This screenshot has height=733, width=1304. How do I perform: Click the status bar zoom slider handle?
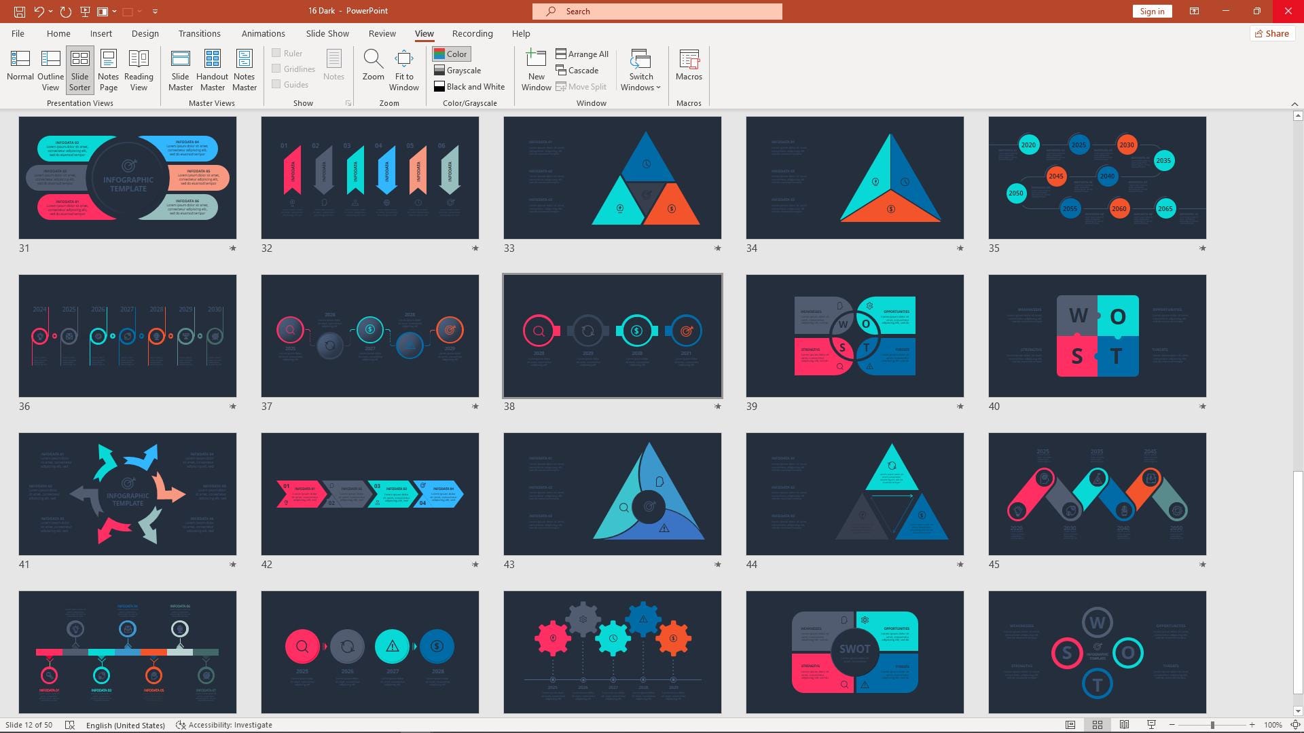tap(1212, 725)
